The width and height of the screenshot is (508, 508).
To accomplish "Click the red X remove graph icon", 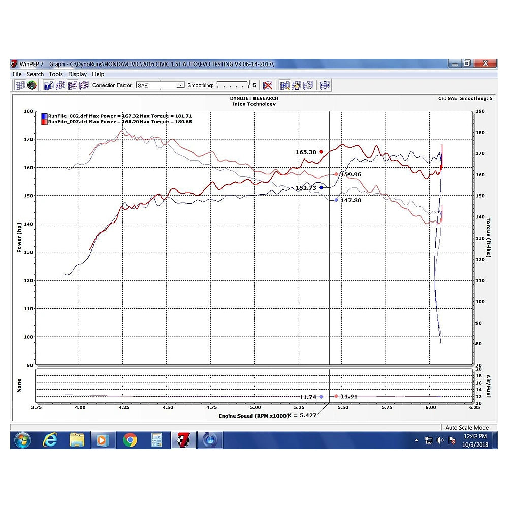I will (x=268, y=85).
